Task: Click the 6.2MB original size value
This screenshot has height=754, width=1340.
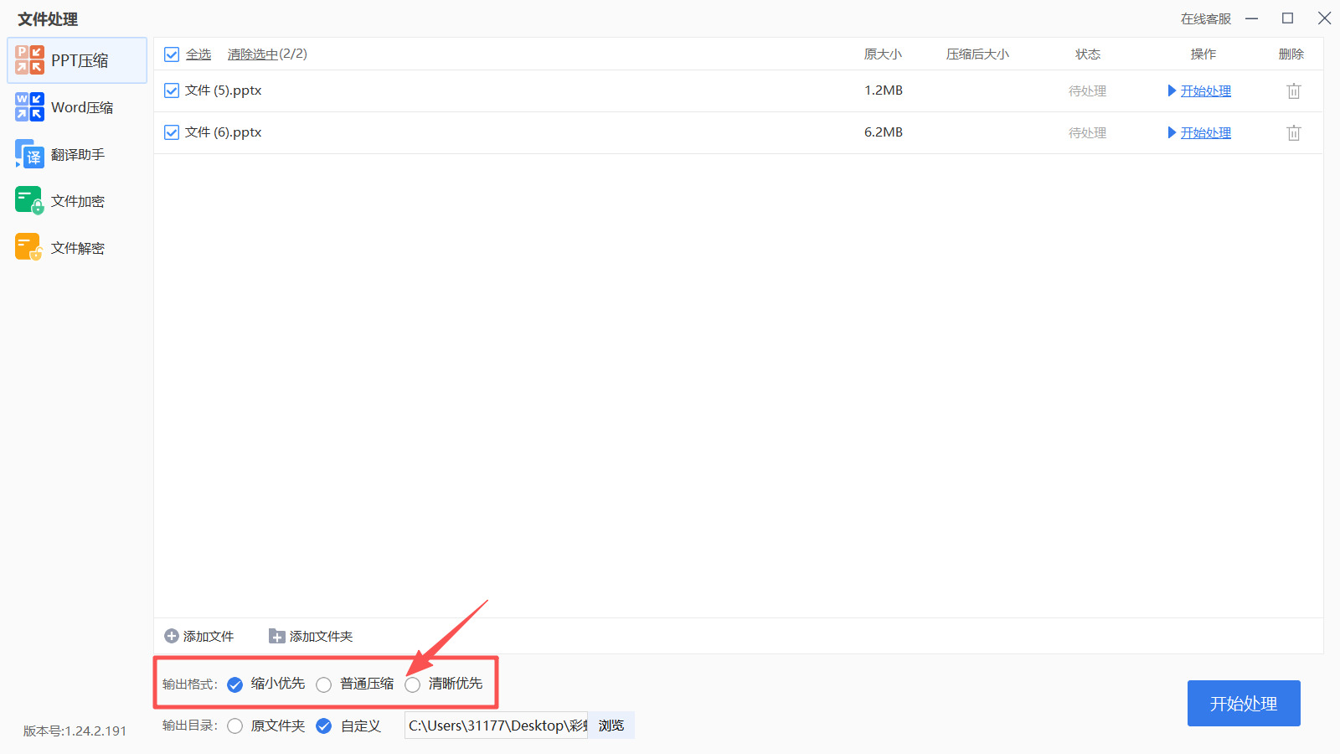Action: tap(884, 132)
